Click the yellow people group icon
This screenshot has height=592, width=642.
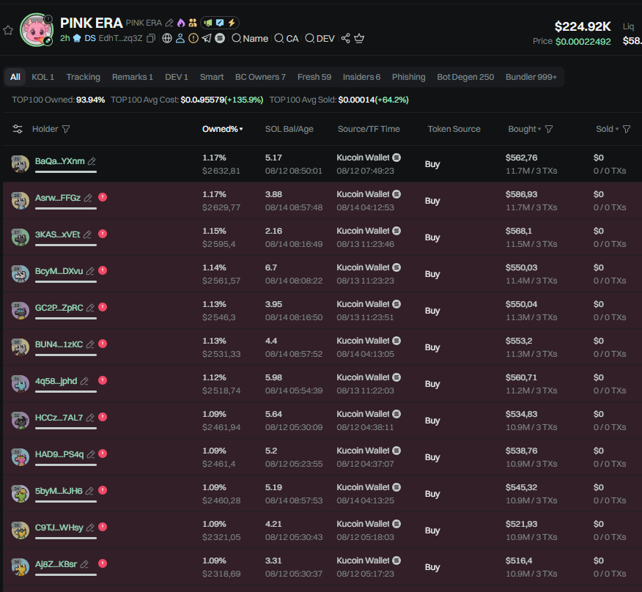193,23
